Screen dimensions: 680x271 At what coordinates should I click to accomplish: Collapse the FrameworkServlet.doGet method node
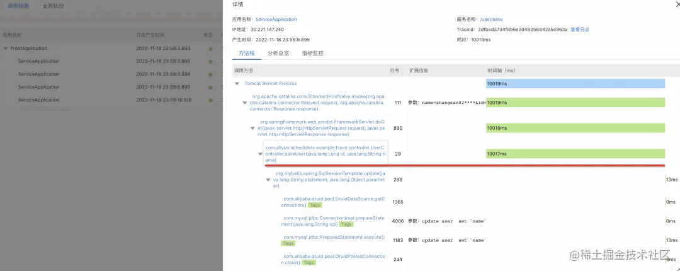(252, 128)
